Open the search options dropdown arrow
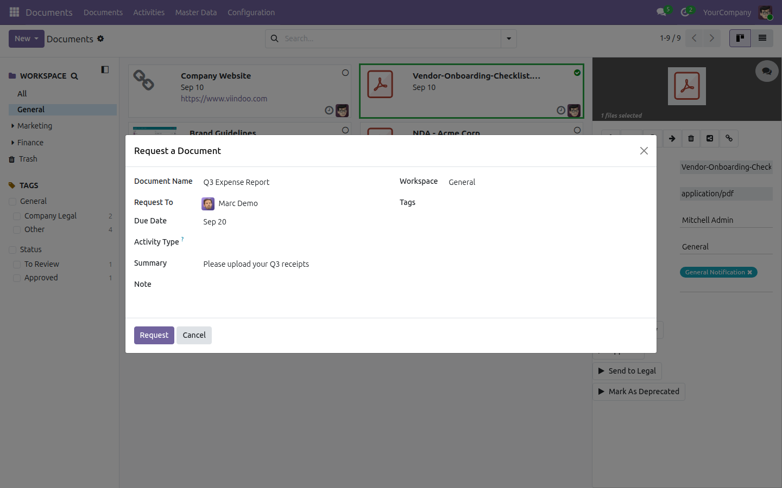782x488 pixels. [x=509, y=38]
